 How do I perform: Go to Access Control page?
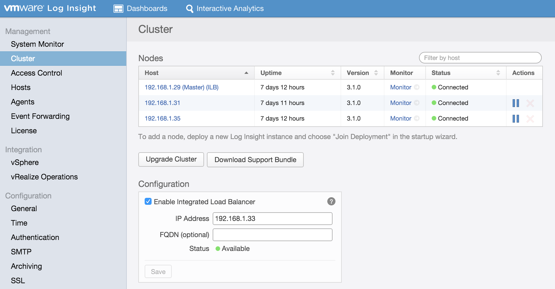coord(37,73)
